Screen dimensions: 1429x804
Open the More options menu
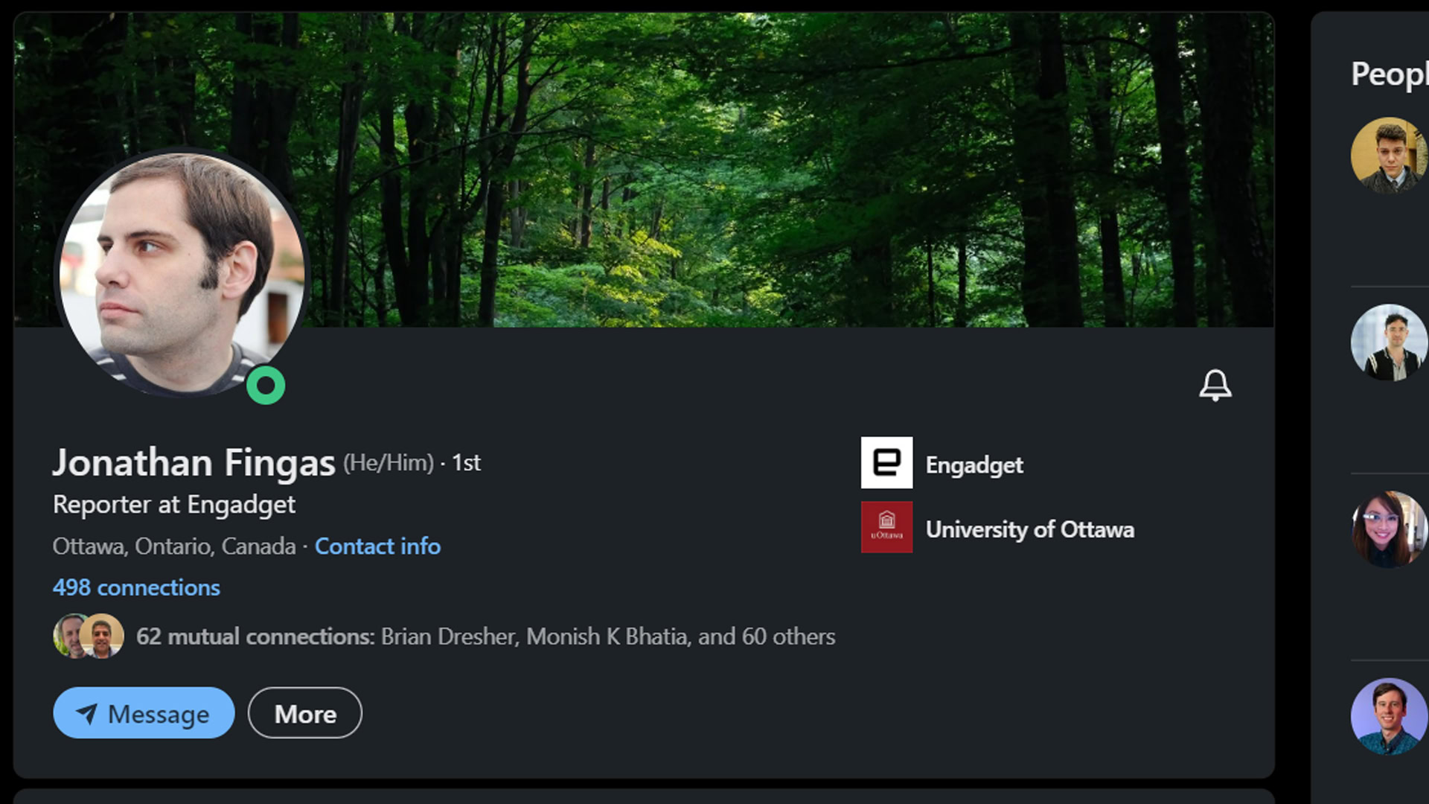pos(305,713)
